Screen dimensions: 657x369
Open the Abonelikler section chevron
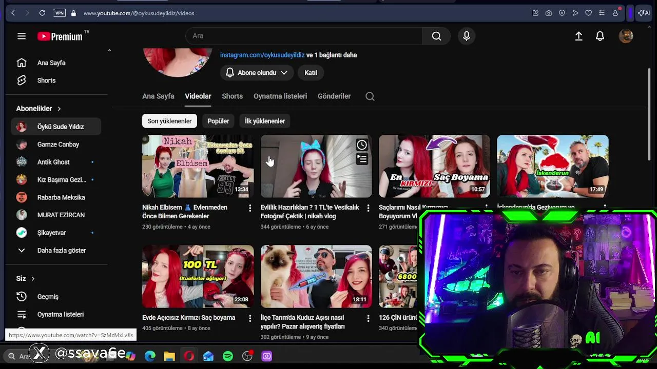(x=59, y=109)
